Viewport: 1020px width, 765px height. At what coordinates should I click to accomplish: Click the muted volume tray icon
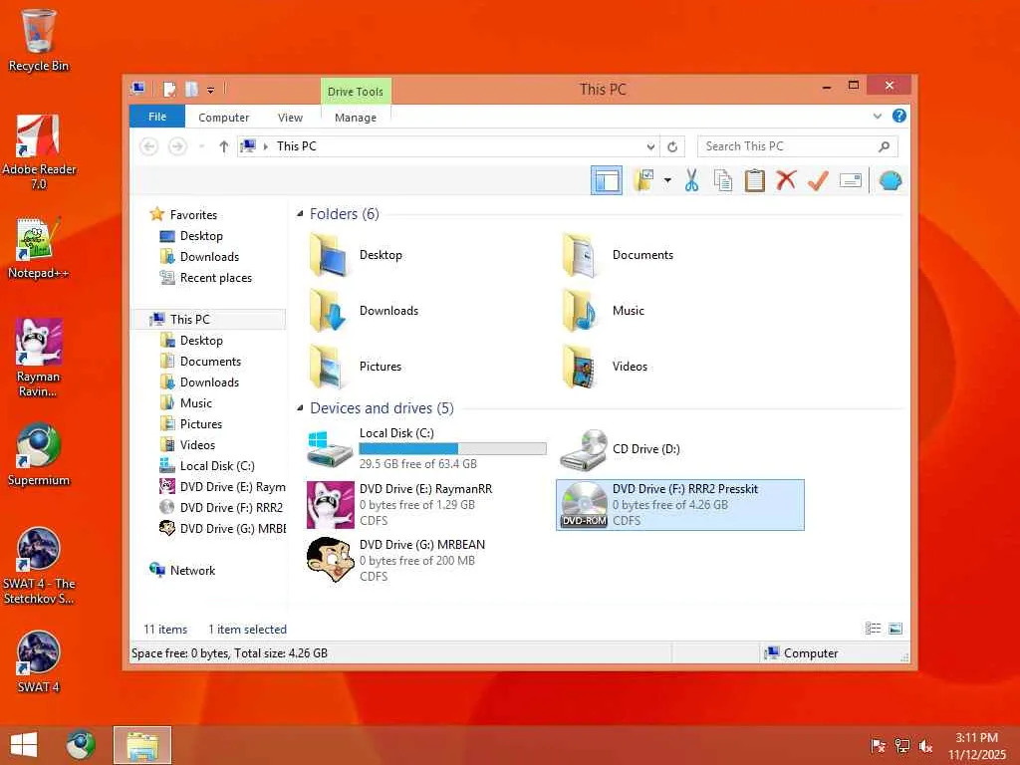pyautogui.click(x=925, y=746)
